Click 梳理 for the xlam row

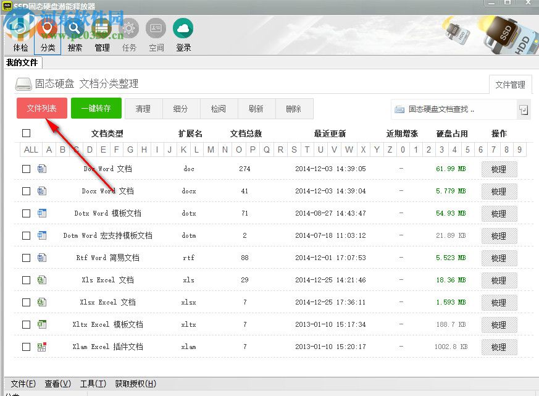pyautogui.click(x=499, y=347)
